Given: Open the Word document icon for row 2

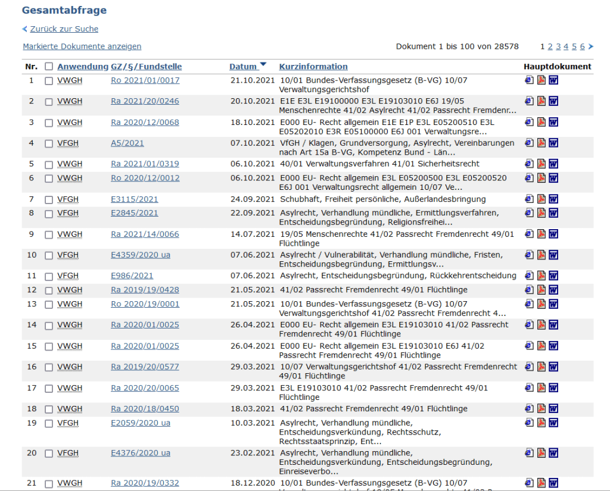Looking at the screenshot, I should click(553, 101).
